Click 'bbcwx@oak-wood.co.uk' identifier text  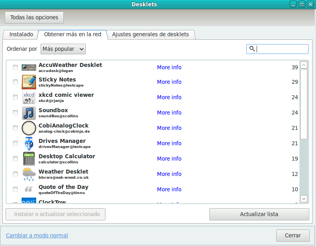click(64, 178)
